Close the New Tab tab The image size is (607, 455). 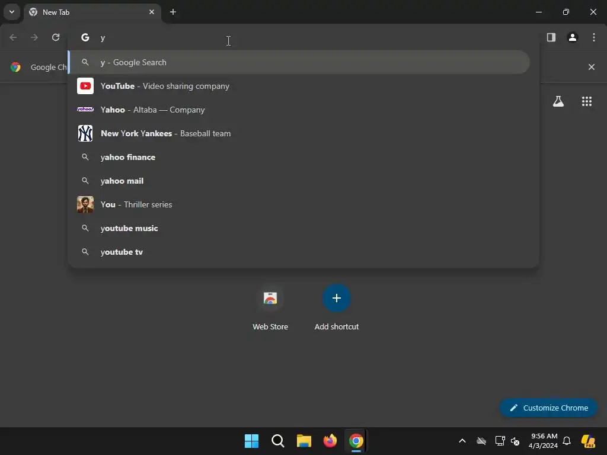152,12
